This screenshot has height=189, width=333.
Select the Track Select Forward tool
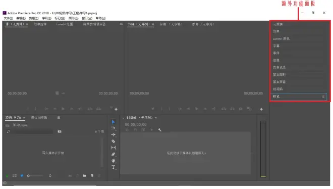pos(113,128)
